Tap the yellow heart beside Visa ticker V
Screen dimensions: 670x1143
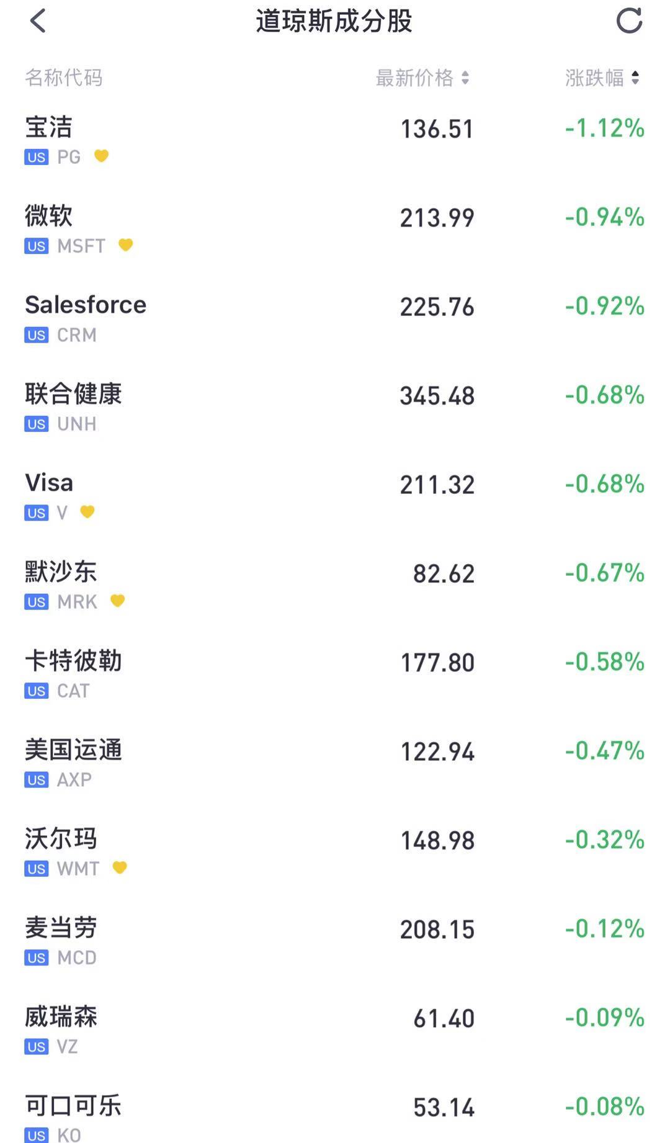[87, 512]
